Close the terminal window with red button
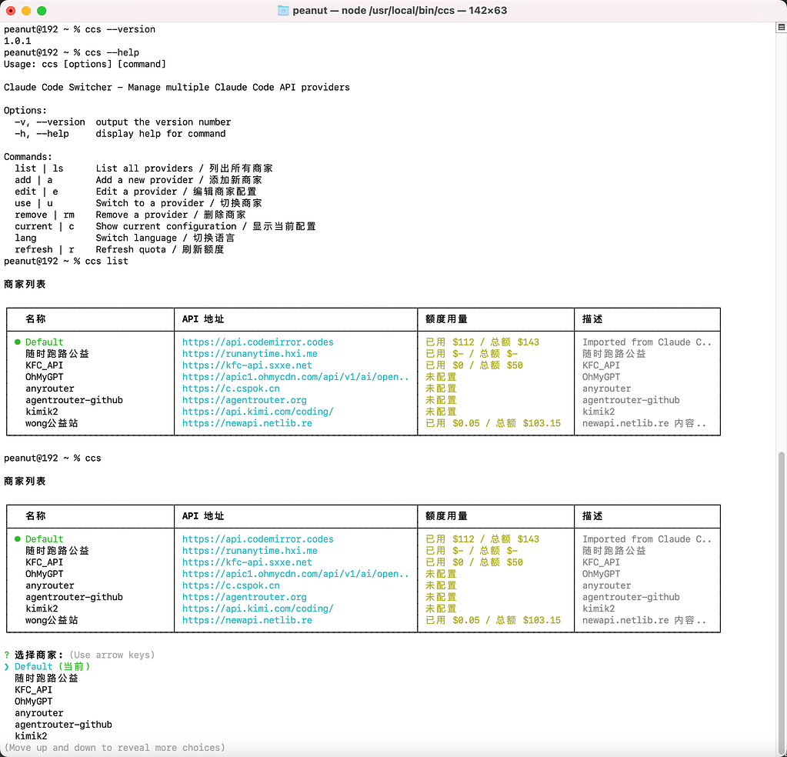 pos(11,11)
